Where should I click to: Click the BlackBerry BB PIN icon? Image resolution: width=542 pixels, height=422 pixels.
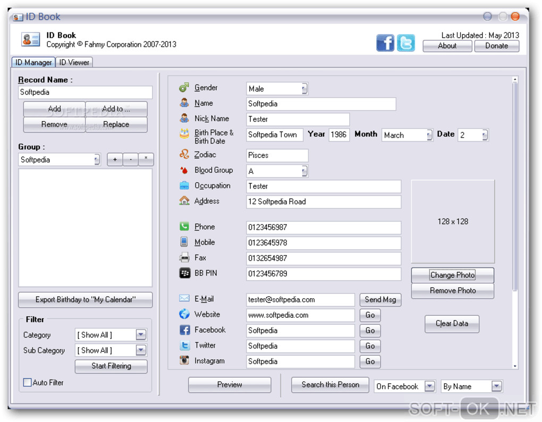184,273
